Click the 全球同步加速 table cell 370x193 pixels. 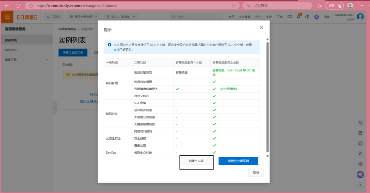coord(153,110)
